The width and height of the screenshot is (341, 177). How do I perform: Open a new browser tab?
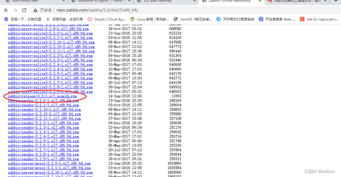pos(336,1)
